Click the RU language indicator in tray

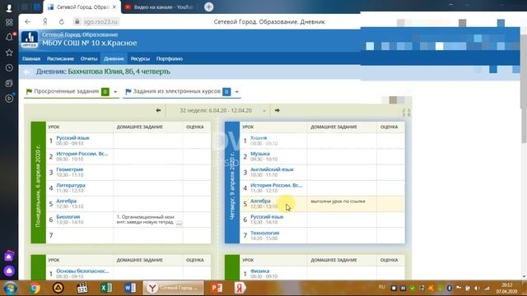(x=382, y=287)
